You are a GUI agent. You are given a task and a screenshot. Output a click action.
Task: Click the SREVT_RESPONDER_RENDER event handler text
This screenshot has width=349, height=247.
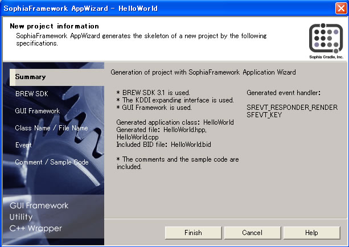point(292,108)
